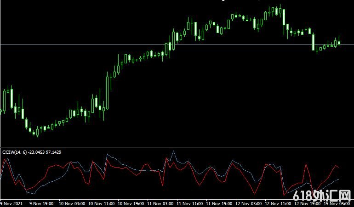This screenshot has width=354, height=207.
Task: Click the "12 Nov 11:00" time axis label
Action: pyautogui.click(x=278, y=203)
